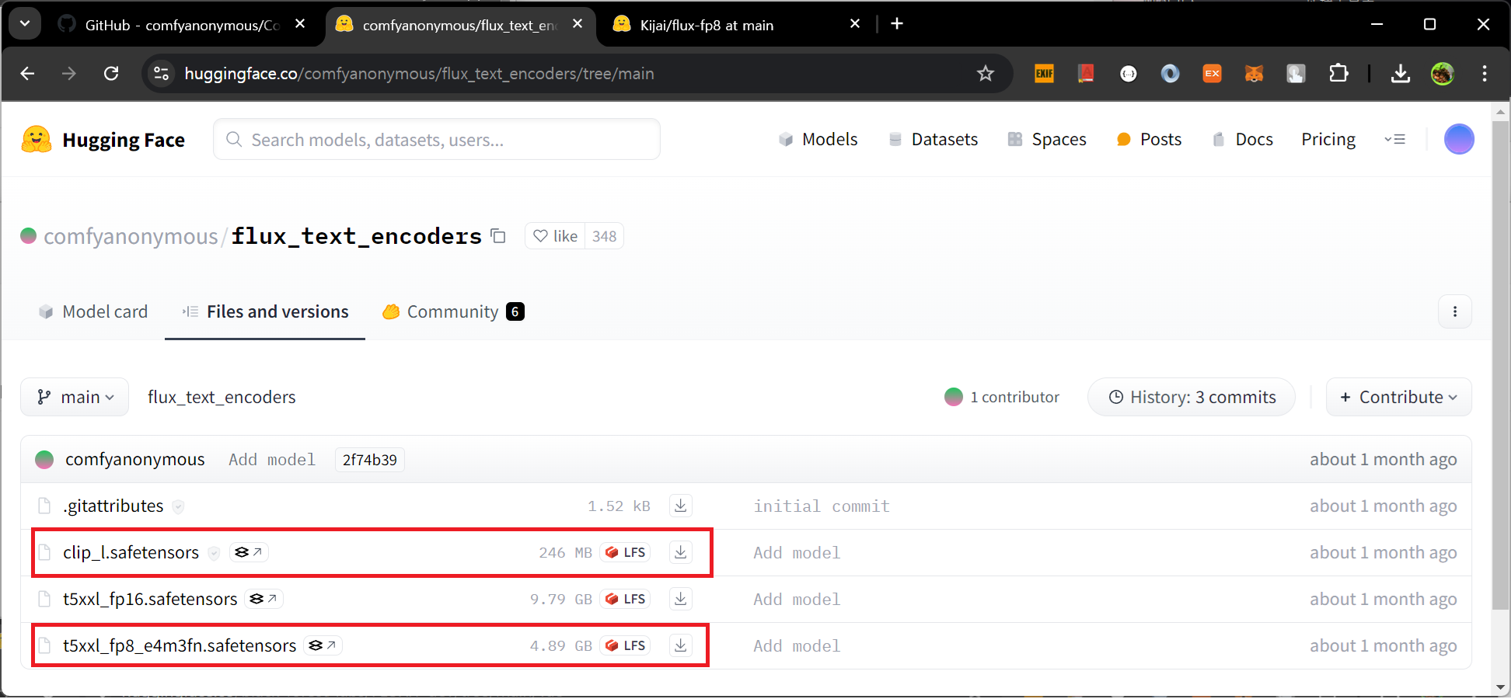Image resolution: width=1511 pixels, height=699 pixels.
Task: Go back to previous page
Action: click(28, 74)
